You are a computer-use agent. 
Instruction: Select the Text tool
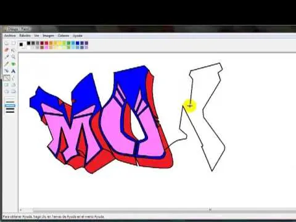[x=14, y=71]
